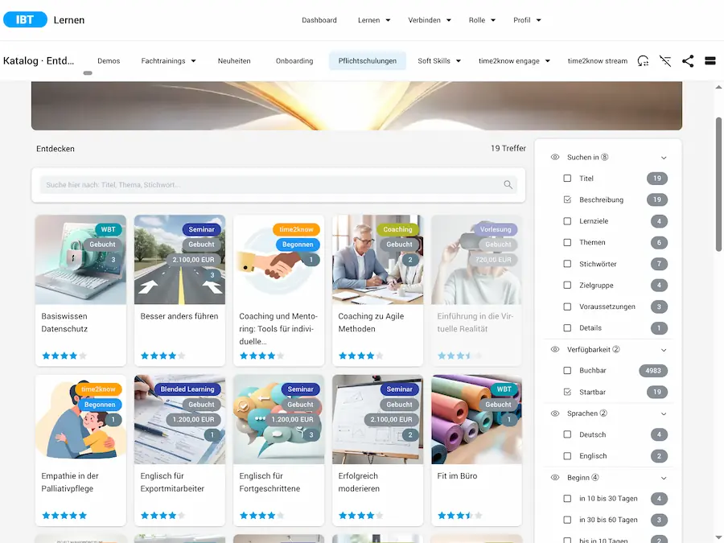The height and width of the screenshot is (543, 724).
Task: Switch to the Neuheiten tab
Action: point(234,61)
